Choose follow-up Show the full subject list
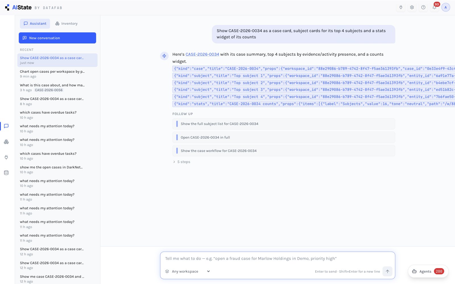 click(x=284, y=124)
